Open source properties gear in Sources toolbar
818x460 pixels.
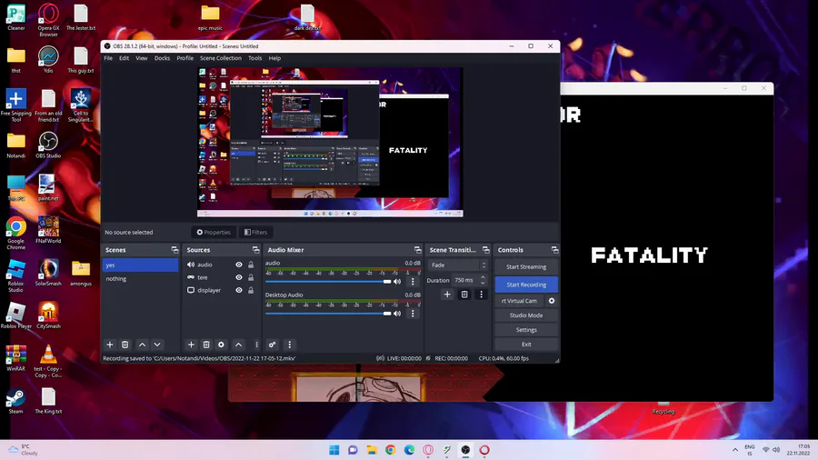click(221, 345)
